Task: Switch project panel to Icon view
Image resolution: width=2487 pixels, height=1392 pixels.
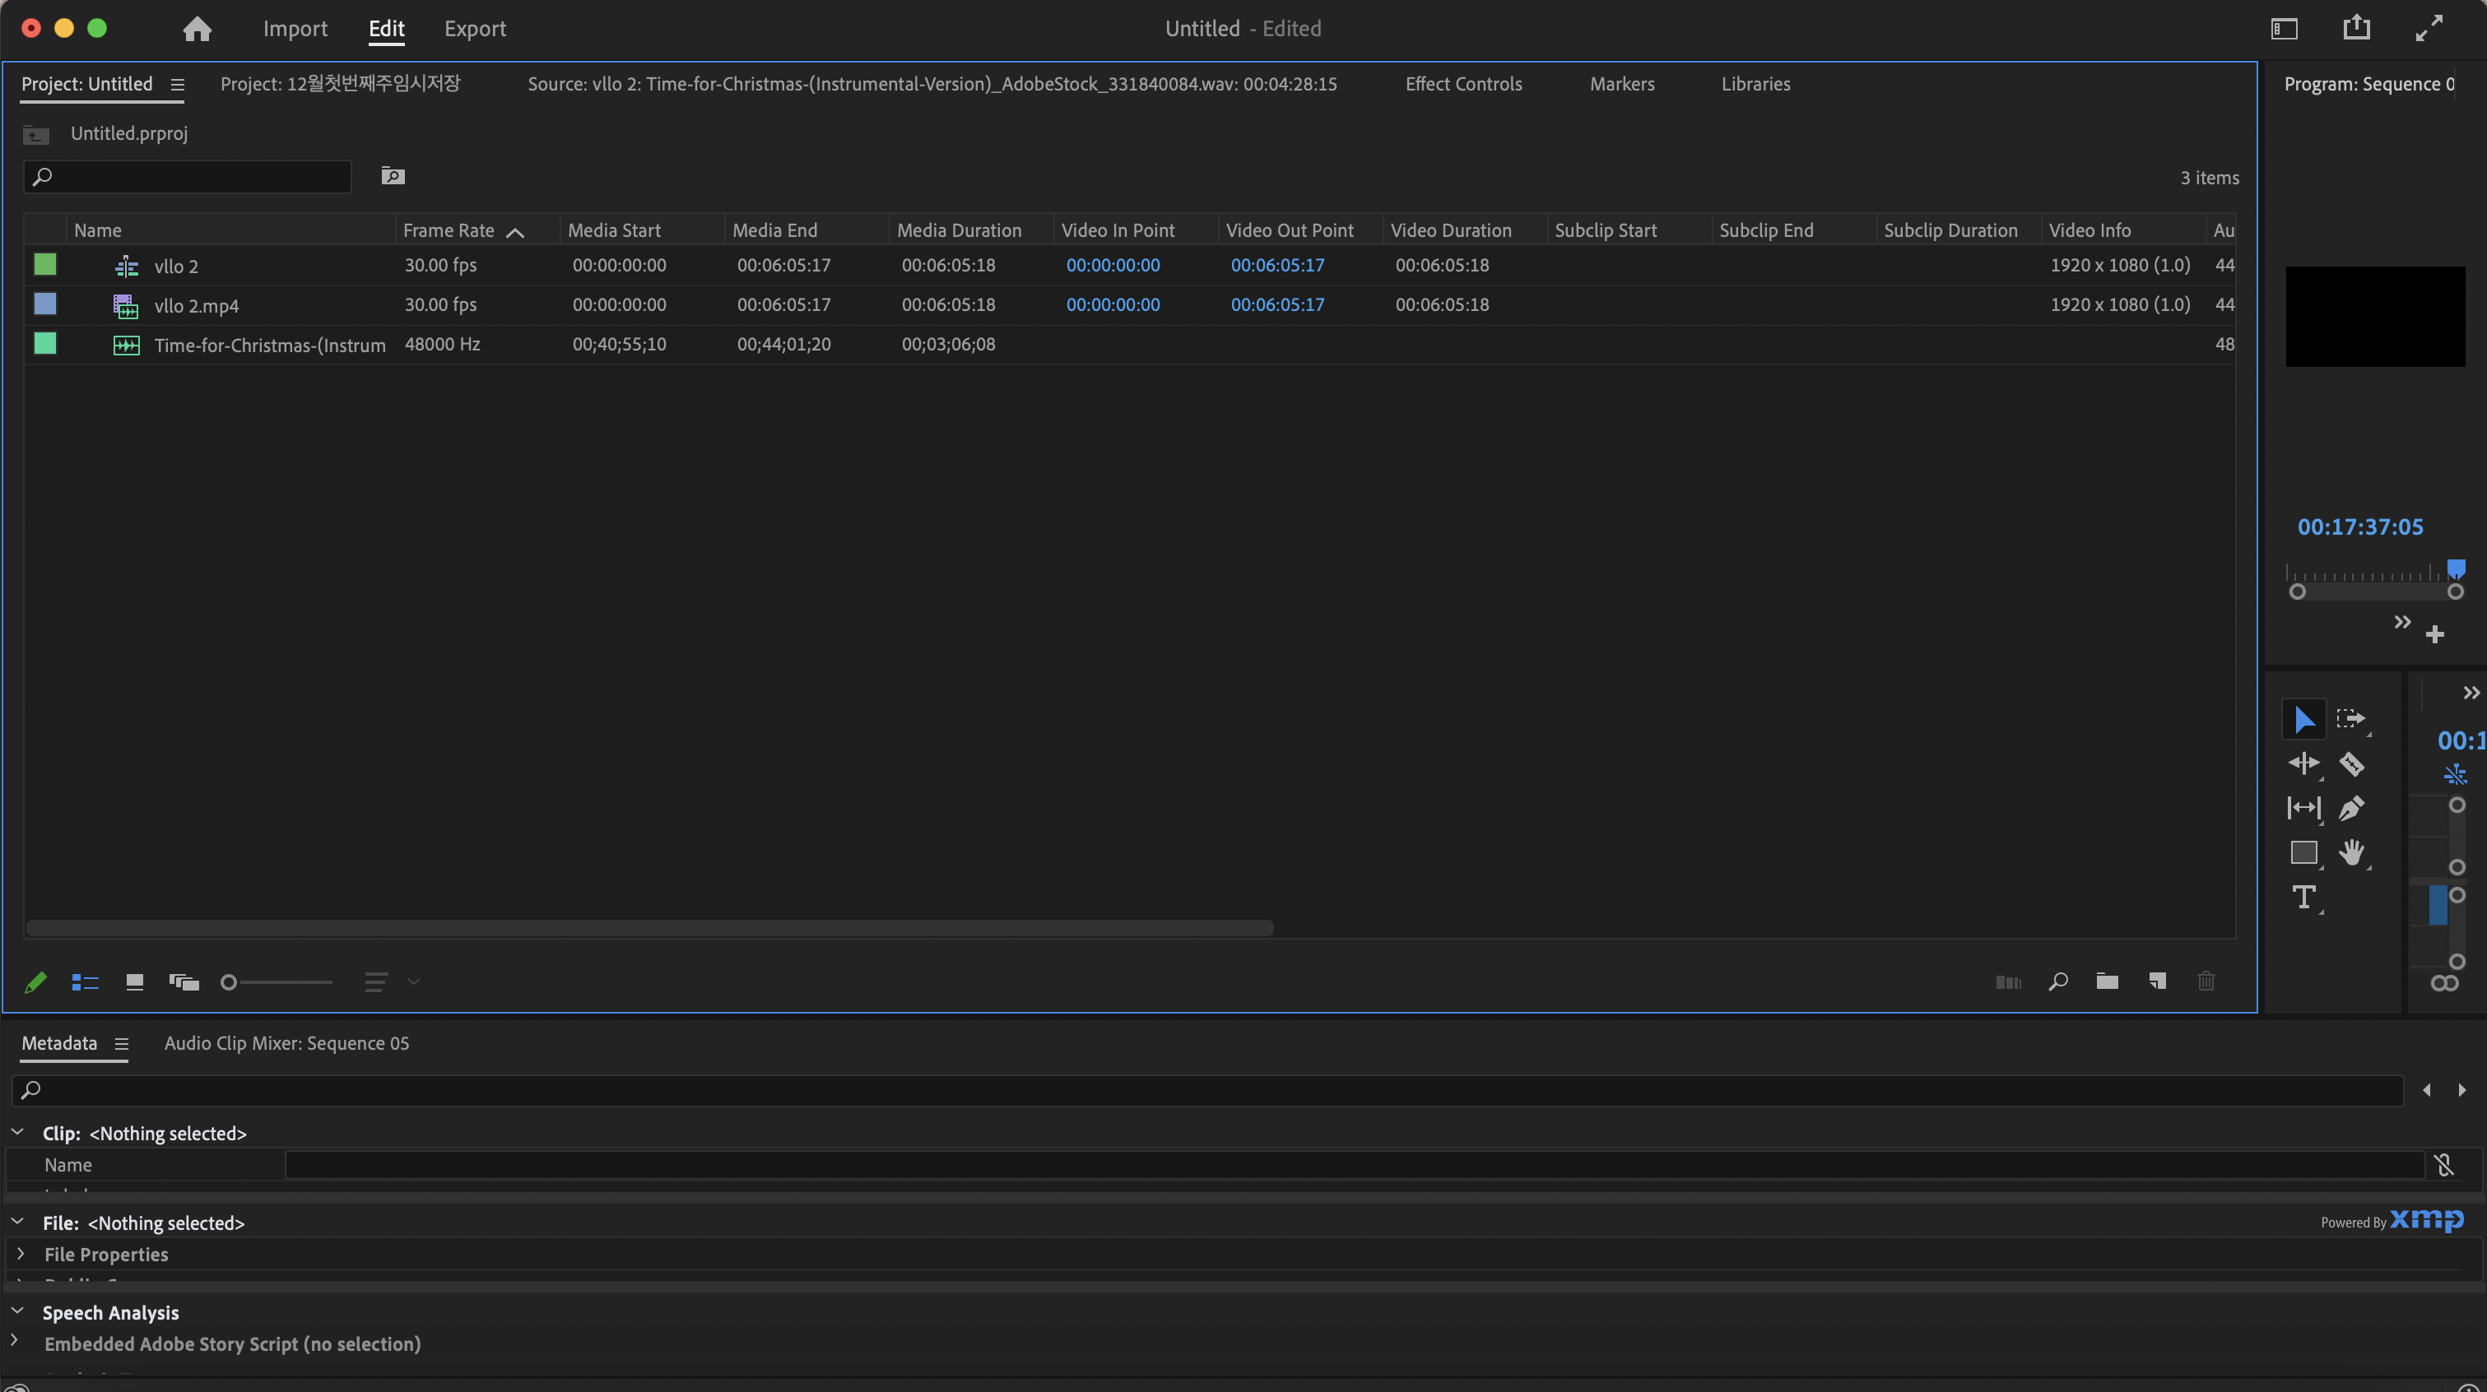Action: pos(134,981)
